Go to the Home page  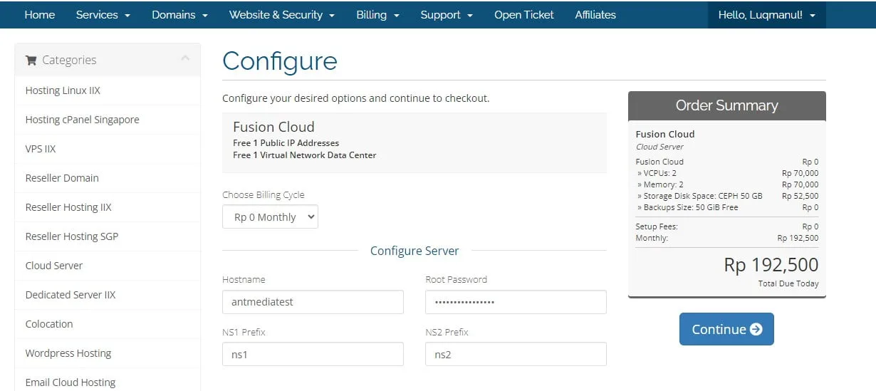[39, 14]
